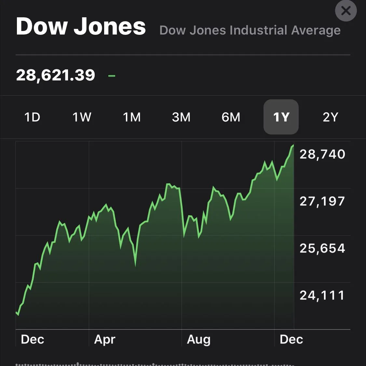Tap the Apr date axis label

pyautogui.click(x=105, y=340)
